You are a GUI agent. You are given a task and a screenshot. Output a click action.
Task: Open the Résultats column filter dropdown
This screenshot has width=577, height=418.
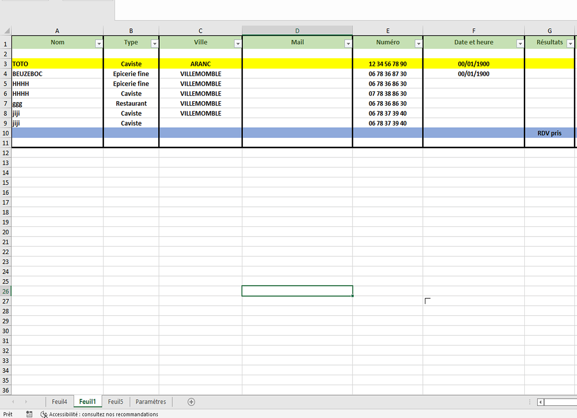[570, 43]
